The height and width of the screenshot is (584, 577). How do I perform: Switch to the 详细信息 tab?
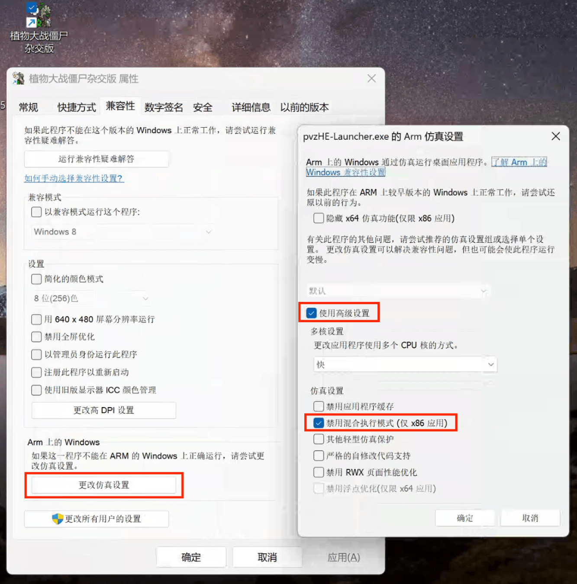pyautogui.click(x=251, y=107)
